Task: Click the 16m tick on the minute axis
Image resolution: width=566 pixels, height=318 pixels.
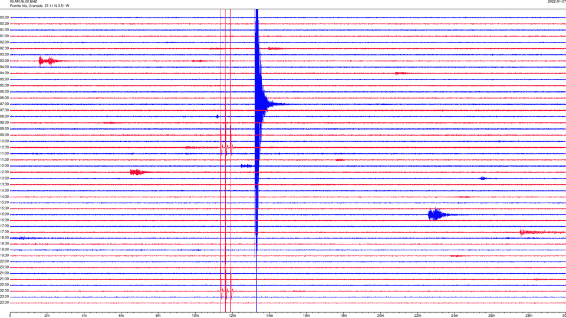Action: (x=307, y=316)
